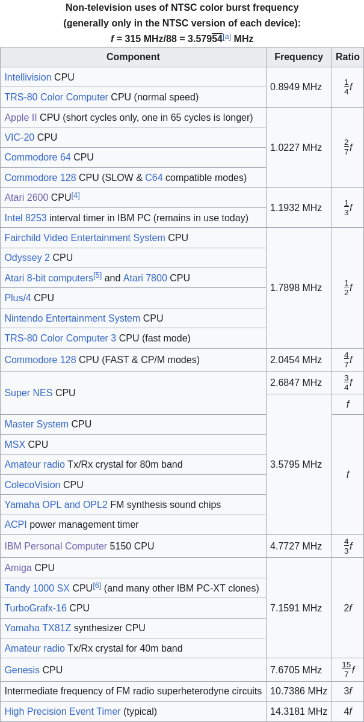Click the 15/7 f ratio cell
The height and width of the screenshot is (722, 364).
coord(348,670)
